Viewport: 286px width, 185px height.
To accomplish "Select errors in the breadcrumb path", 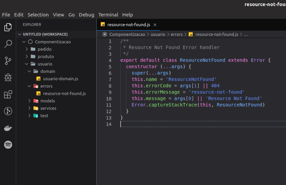I will tap(177, 34).
